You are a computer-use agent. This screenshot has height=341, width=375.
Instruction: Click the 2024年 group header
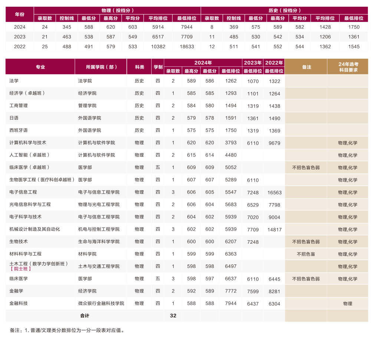tap(203, 63)
